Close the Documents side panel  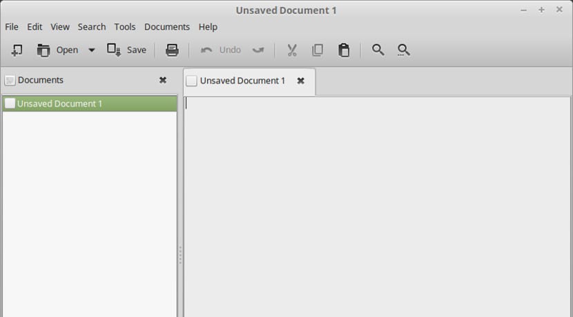click(x=163, y=80)
